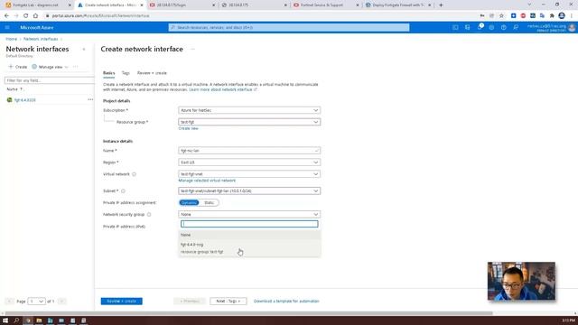
Task: Open the page number dropdown
Action: point(36,301)
